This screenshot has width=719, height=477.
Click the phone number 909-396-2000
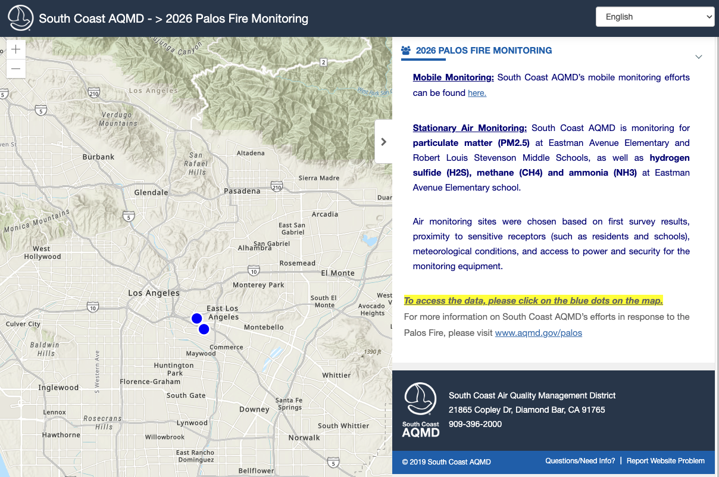(475, 424)
